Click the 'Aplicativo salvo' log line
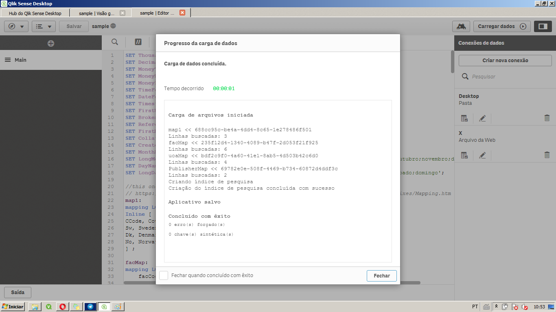This screenshot has width=556, height=312. point(195,202)
